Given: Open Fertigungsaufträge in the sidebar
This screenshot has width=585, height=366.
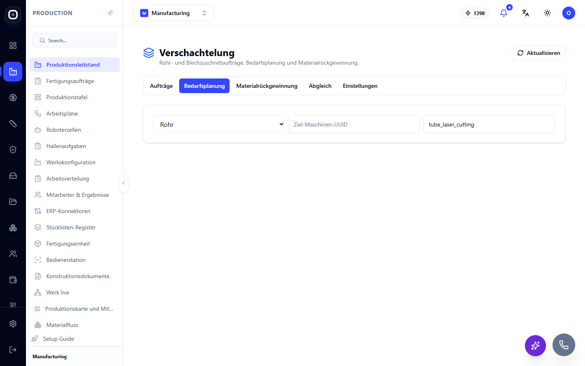Looking at the screenshot, I should [x=75, y=81].
